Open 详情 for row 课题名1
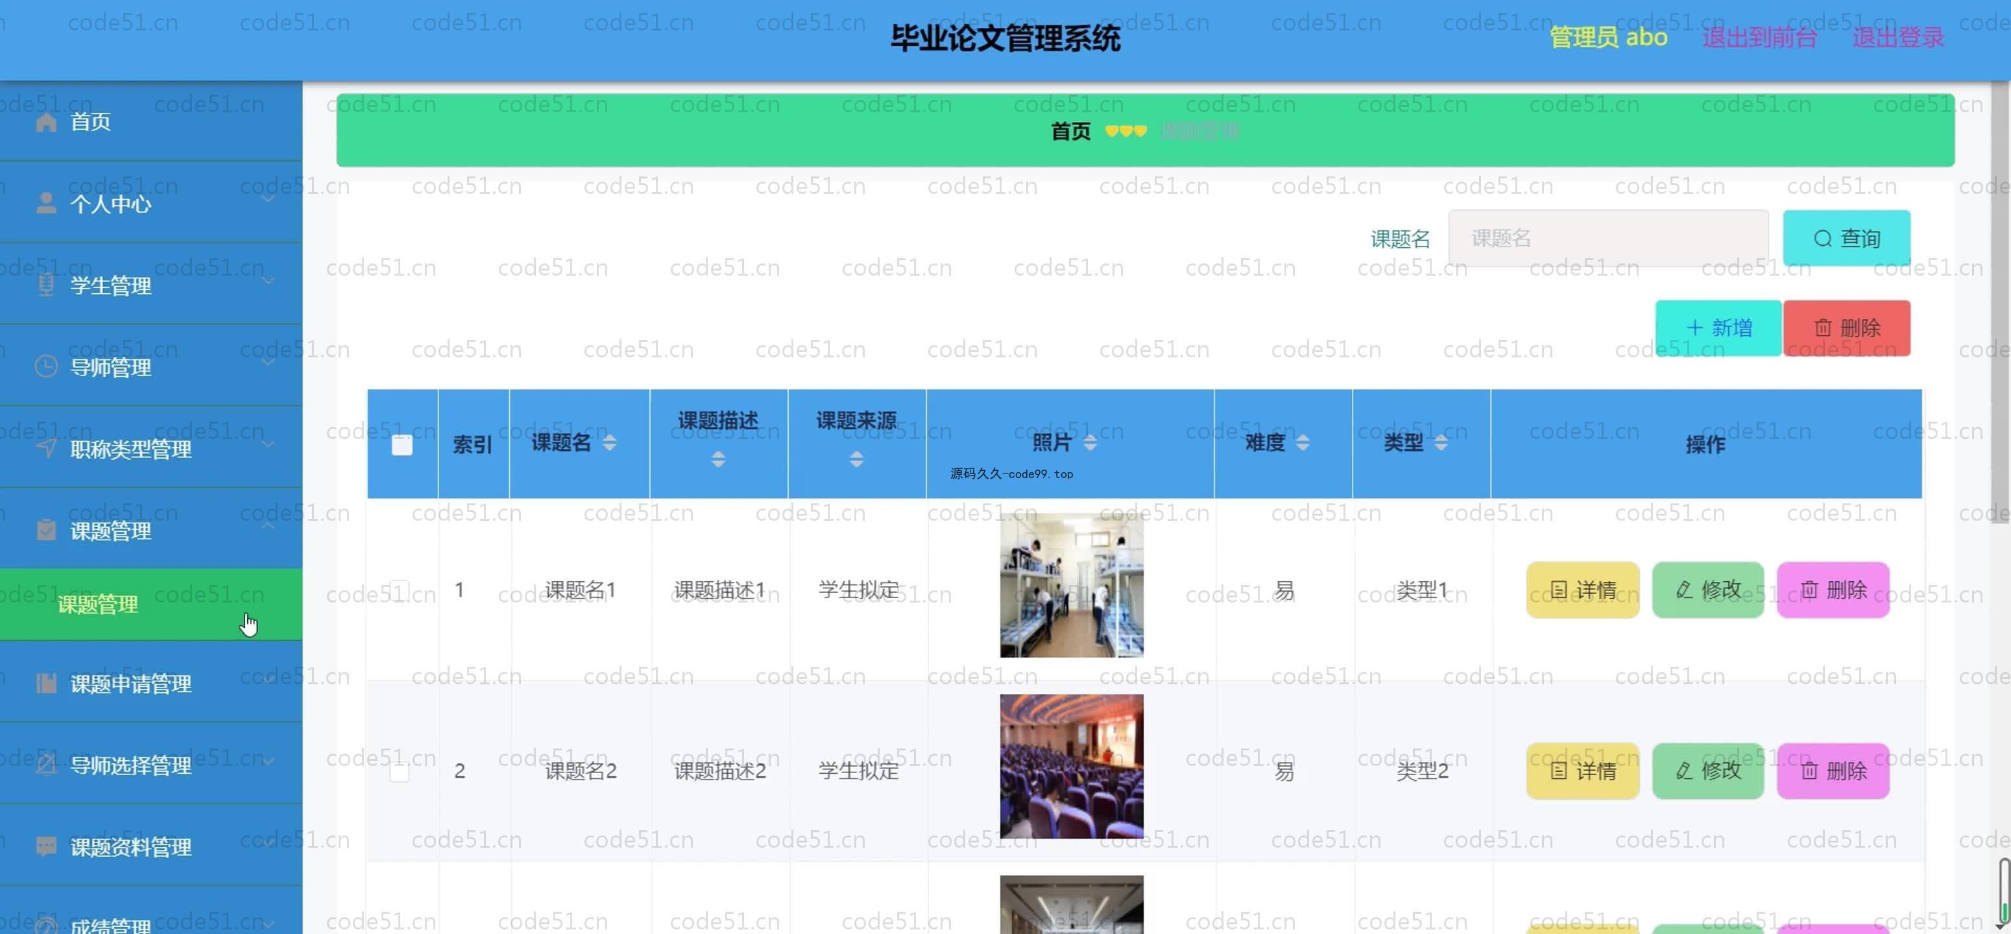2011x934 pixels. tap(1582, 590)
